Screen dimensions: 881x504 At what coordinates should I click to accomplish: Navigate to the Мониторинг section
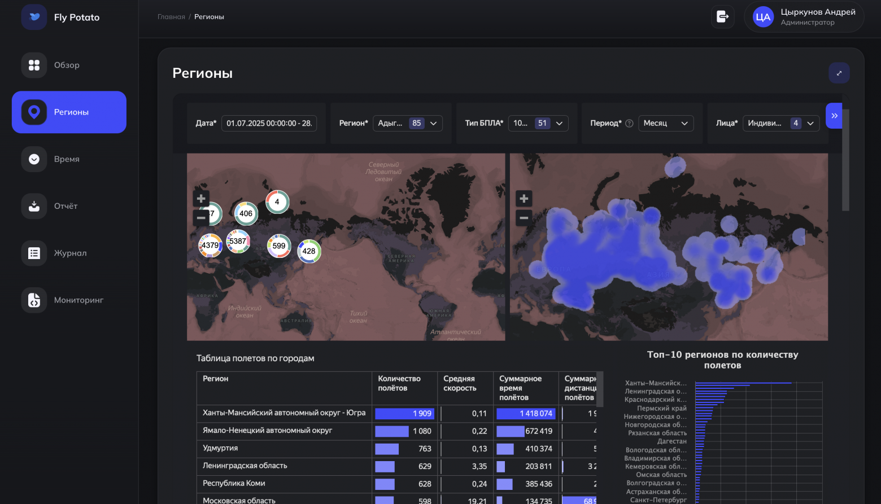69,300
